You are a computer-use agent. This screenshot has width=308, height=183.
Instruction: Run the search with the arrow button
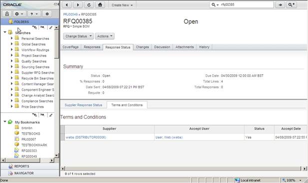click(x=280, y=5)
